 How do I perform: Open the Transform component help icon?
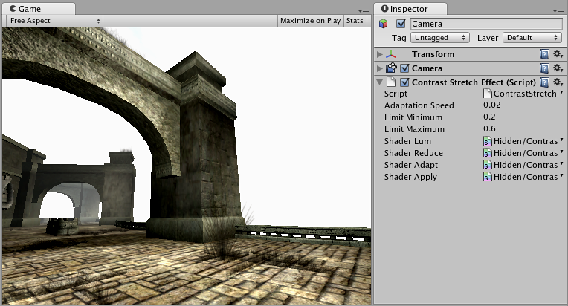point(544,54)
